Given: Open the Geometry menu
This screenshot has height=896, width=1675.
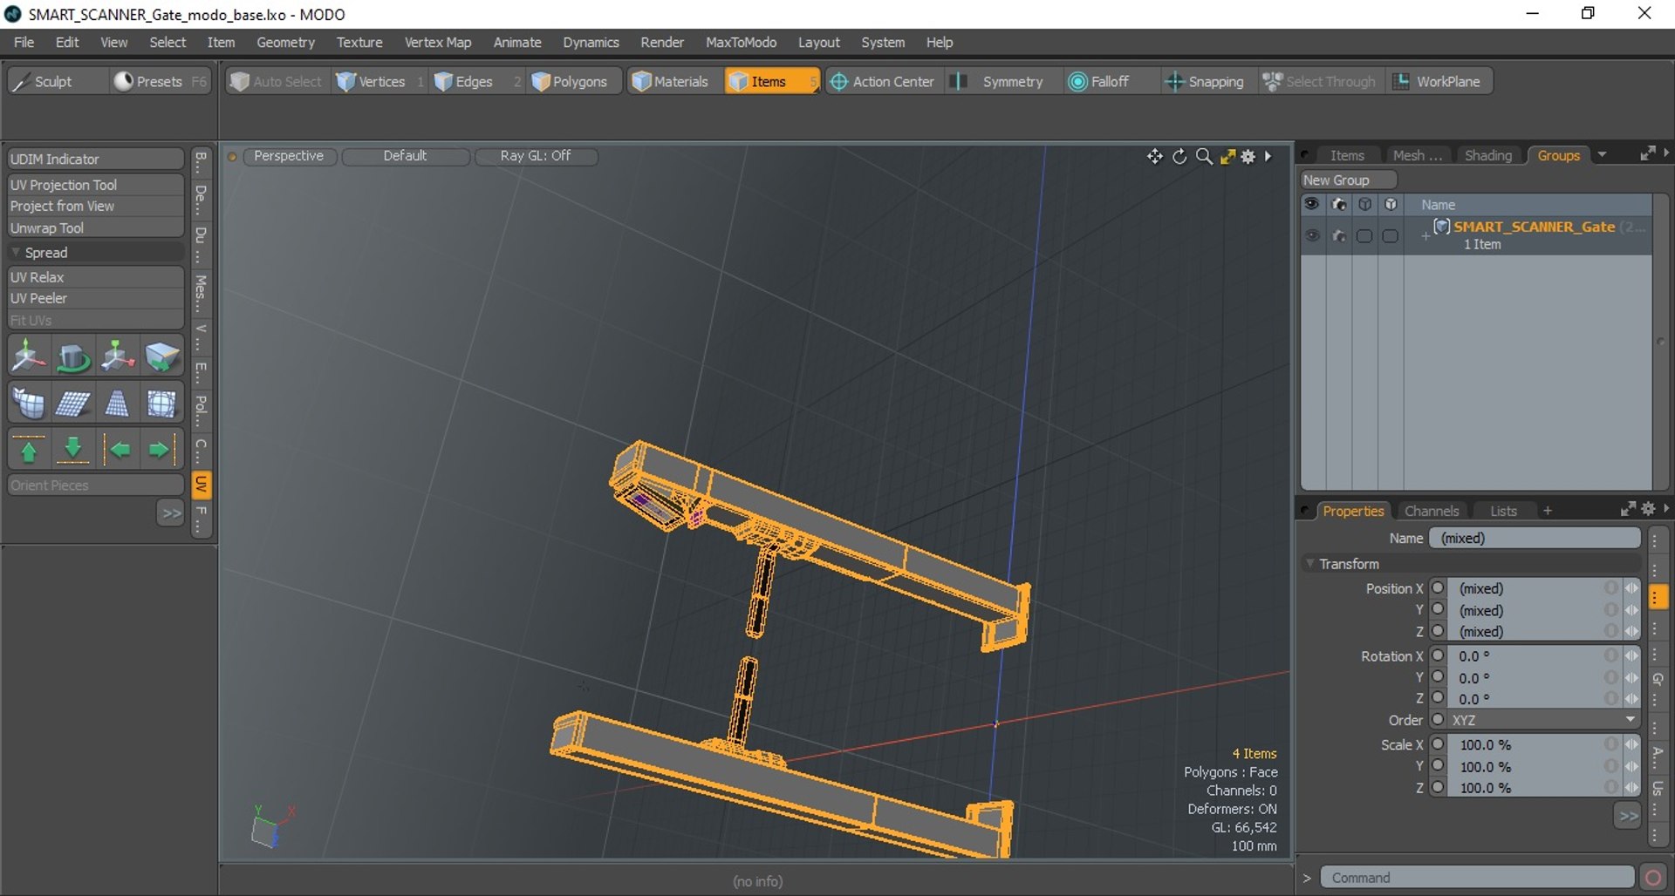Looking at the screenshot, I should (x=285, y=42).
